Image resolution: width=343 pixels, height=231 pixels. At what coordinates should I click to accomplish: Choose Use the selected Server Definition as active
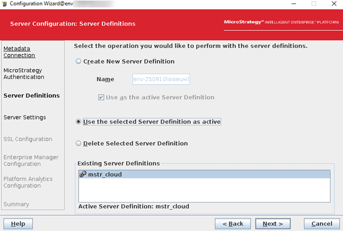[79, 122]
